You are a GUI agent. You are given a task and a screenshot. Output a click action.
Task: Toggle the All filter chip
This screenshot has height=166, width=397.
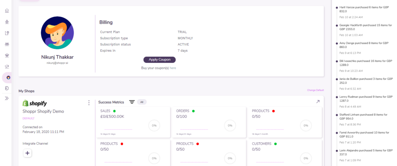point(142,102)
